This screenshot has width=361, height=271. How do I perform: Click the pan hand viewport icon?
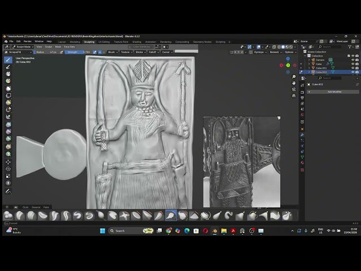(x=294, y=83)
